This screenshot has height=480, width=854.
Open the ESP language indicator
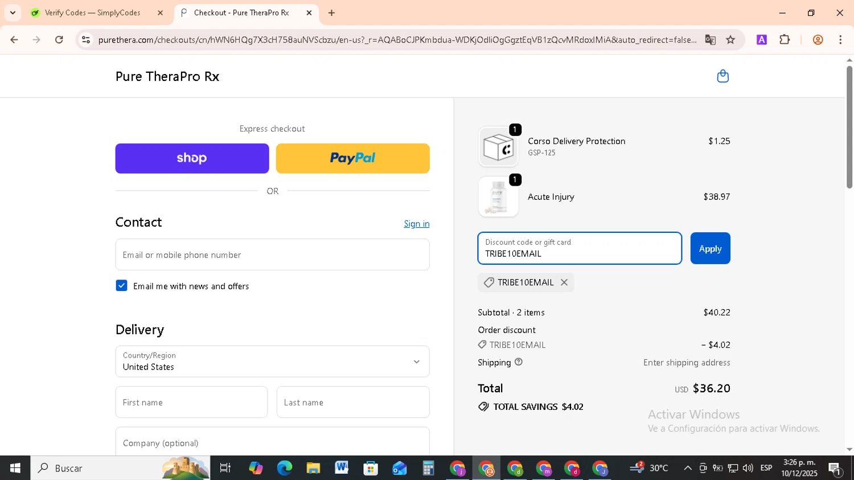(x=766, y=468)
